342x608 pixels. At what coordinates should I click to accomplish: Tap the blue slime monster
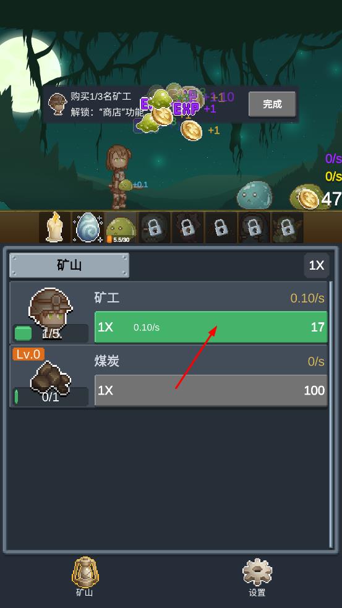click(254, 195)
